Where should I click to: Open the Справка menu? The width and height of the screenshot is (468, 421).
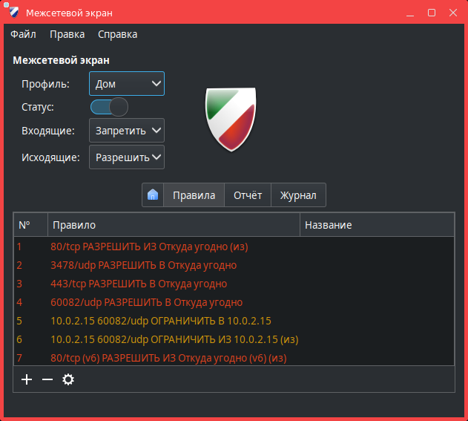click(x=117, y=34)
